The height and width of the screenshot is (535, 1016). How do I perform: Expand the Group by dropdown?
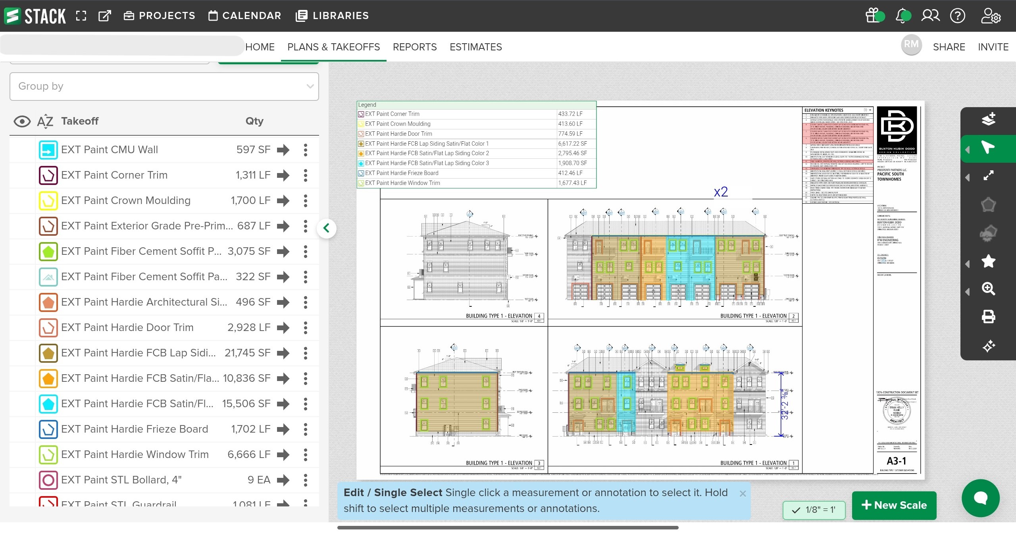tap(164, 87)
